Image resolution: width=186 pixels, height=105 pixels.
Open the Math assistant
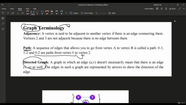click(x=112, y=13)
